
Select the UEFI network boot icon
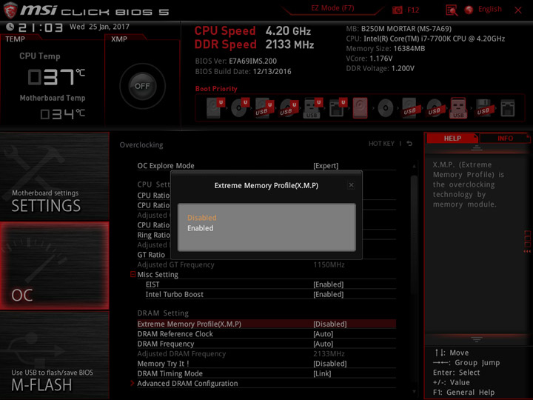pos(338,108)
